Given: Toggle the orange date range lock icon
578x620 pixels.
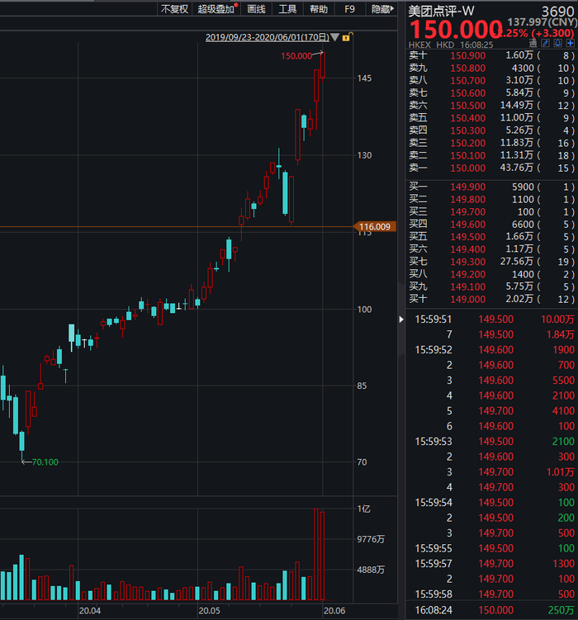Looking at the screenshot, I should click(347, 37).
